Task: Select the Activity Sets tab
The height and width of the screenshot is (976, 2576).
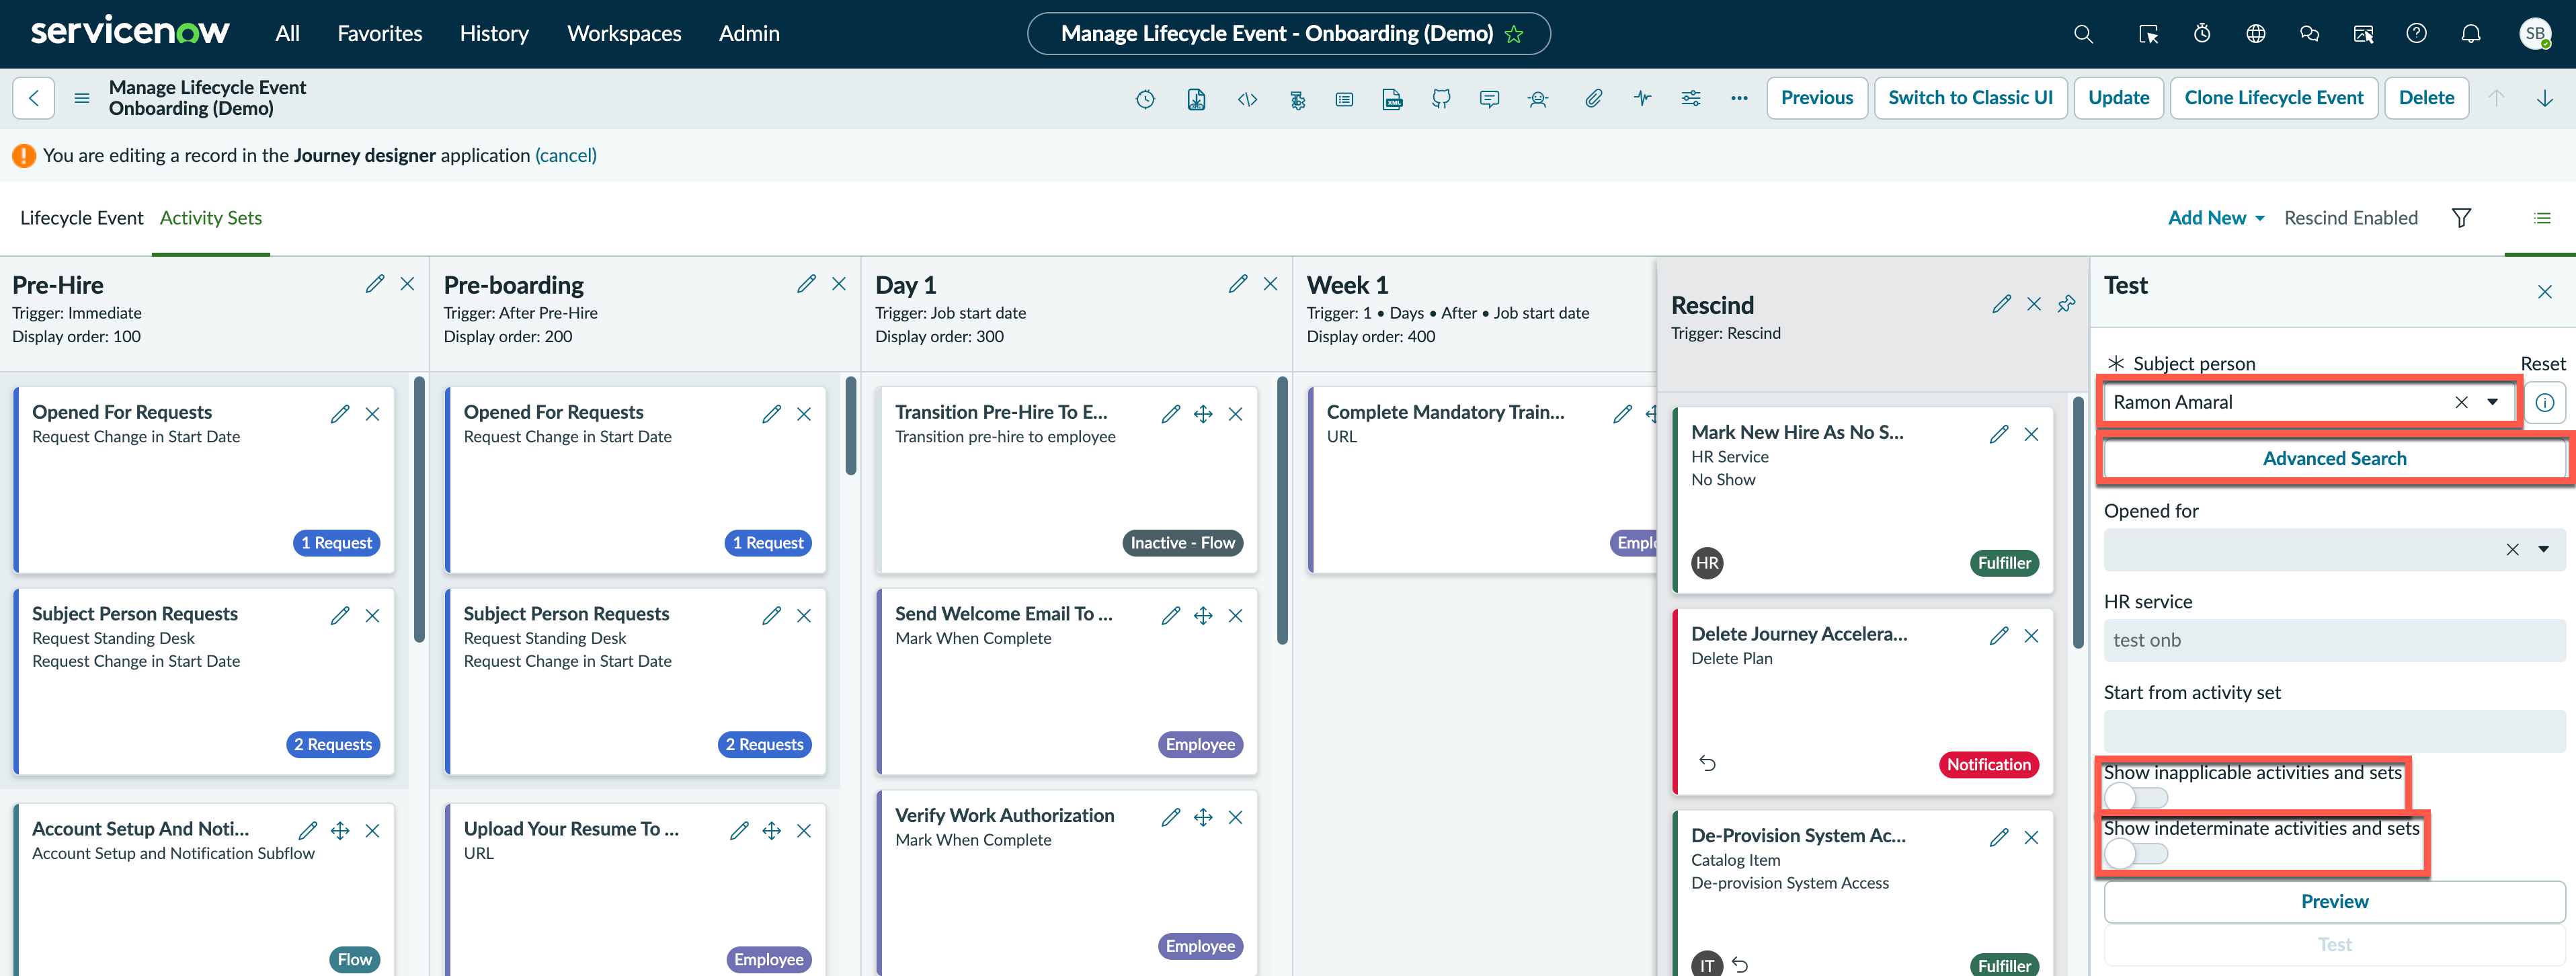Action: click(x=211, y=218)
